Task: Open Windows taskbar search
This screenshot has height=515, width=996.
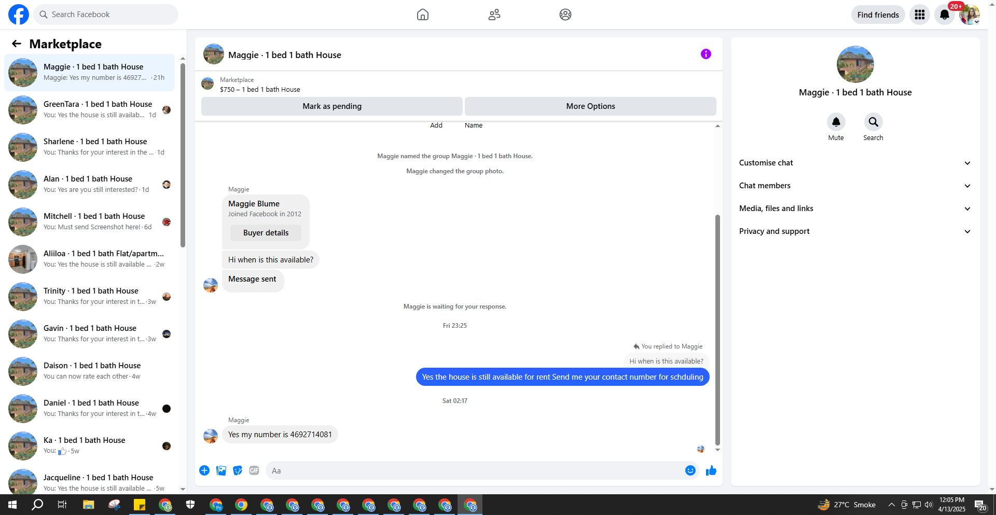Action: (37, 505)
